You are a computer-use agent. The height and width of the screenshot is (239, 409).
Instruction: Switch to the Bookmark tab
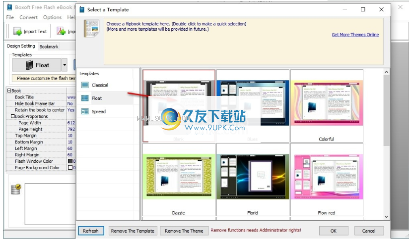coord(49,47)
